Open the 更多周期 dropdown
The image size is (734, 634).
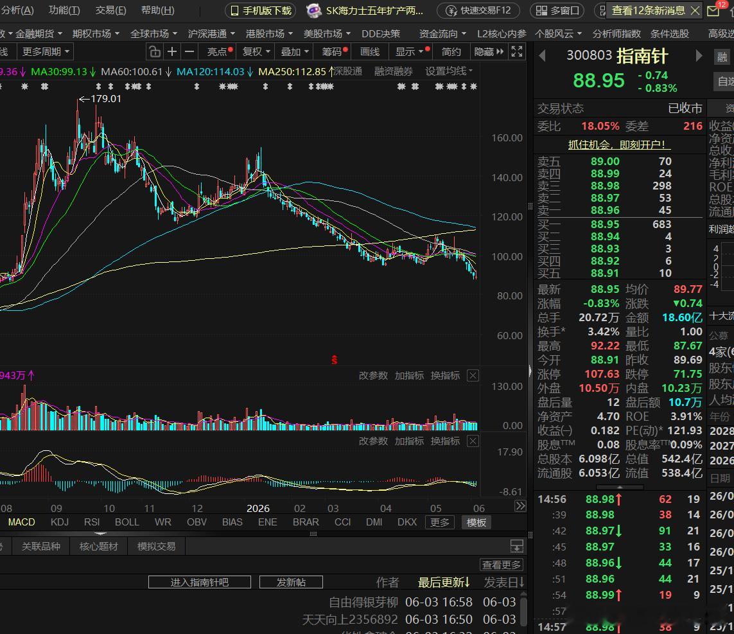46,52
